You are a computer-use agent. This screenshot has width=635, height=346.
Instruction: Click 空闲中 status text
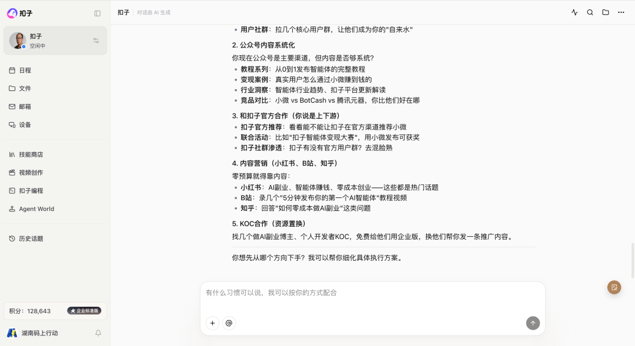click(x=37, y=46)
